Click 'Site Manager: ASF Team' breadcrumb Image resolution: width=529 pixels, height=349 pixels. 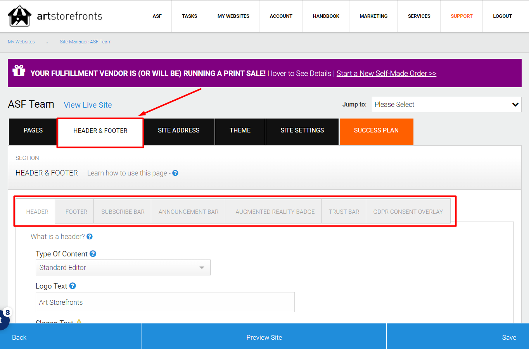[86, 42]
